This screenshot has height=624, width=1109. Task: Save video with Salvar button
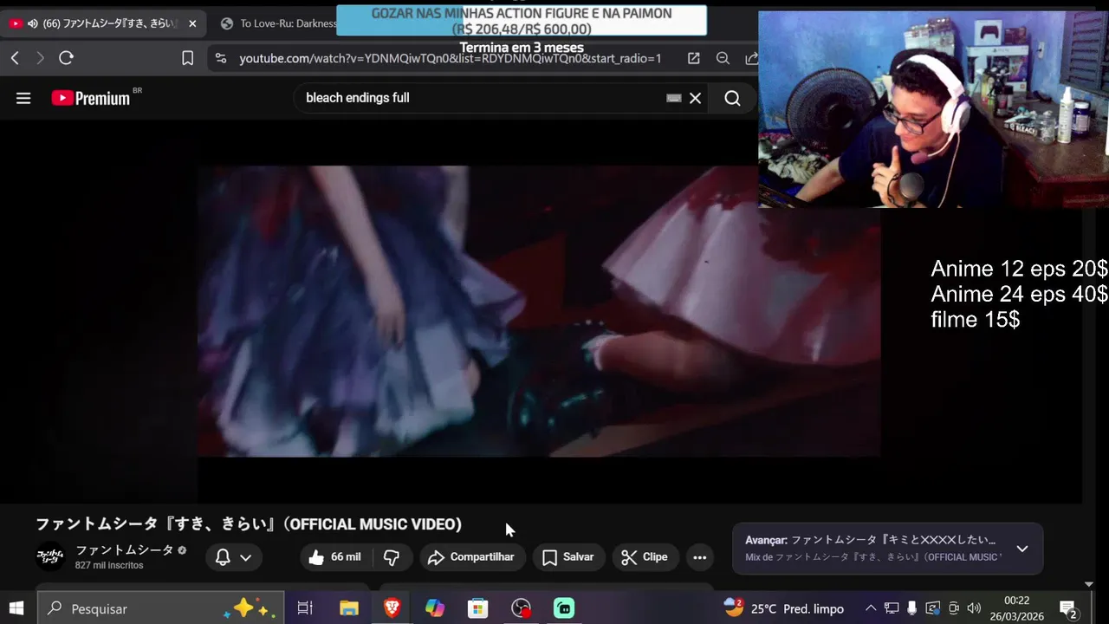click(567, 557)
